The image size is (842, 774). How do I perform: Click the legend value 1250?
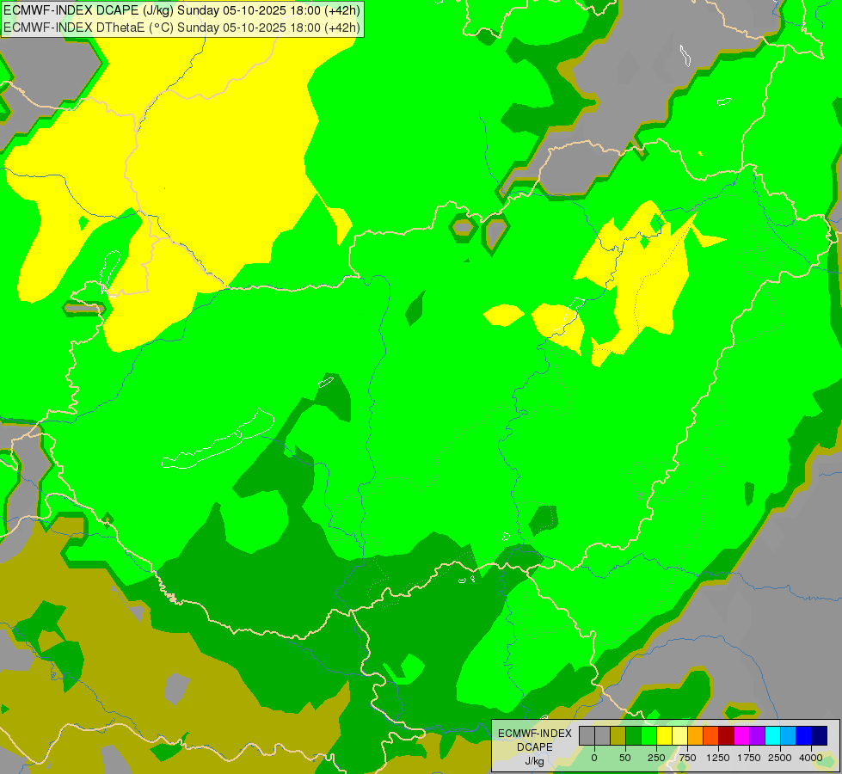(x=718, y=758)
